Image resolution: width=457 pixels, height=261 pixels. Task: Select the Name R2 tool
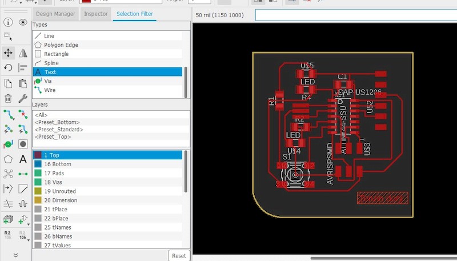click(8, 235)
